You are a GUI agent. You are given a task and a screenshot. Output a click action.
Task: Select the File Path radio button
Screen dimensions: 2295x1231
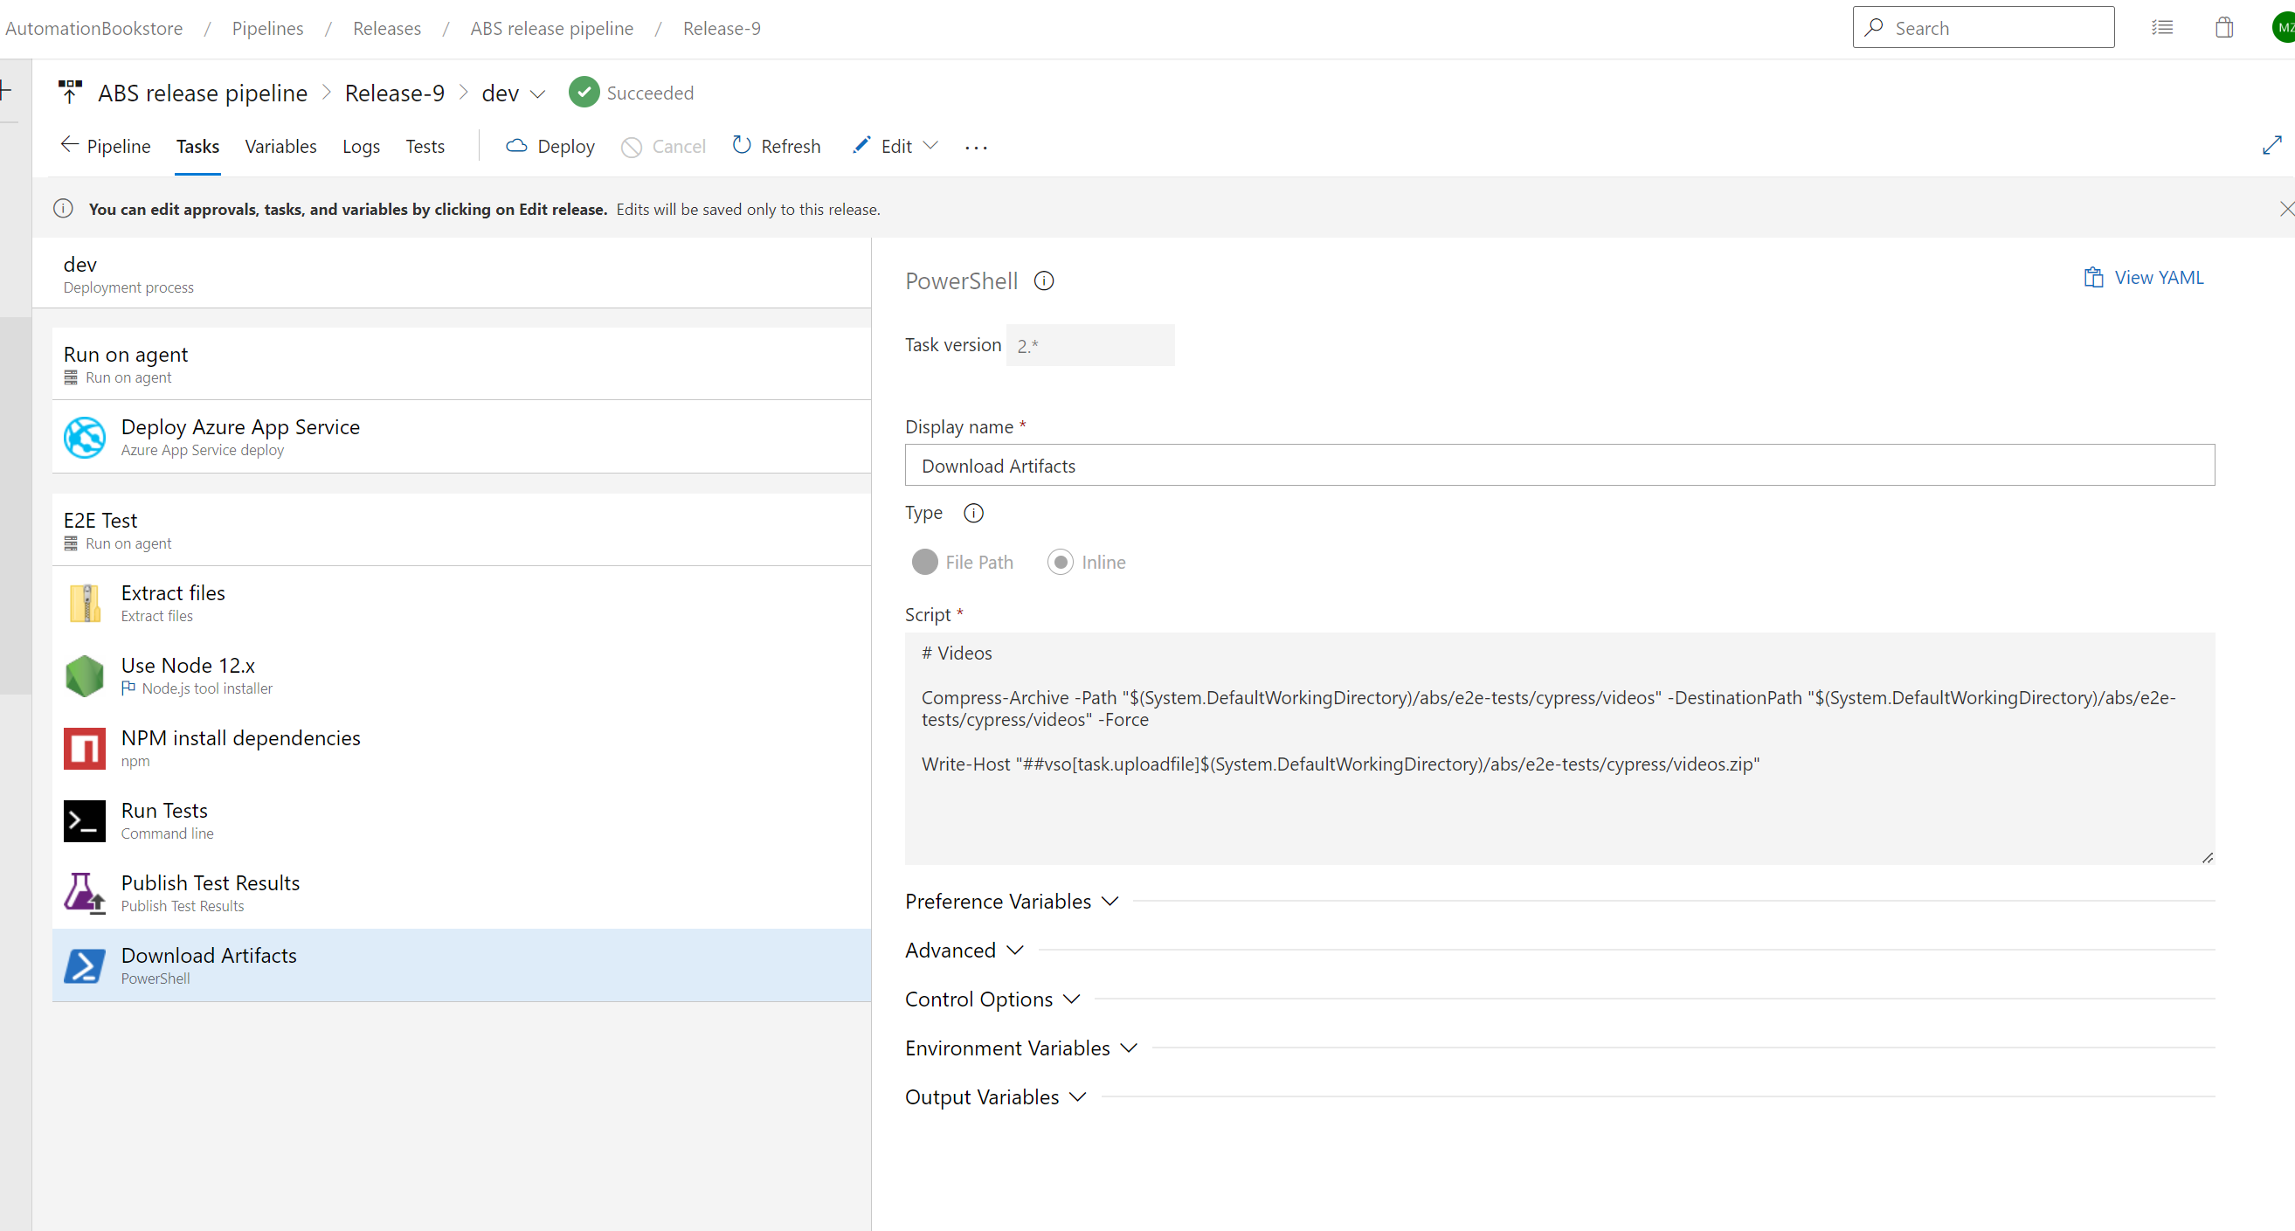pyautogui.click(x=925, y=562)
